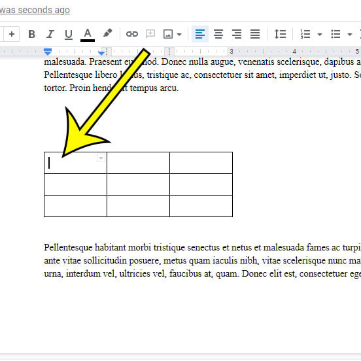This screenshot has width=361, height=361.
Task: Toggle underline formatting
Action: (69, 34)
